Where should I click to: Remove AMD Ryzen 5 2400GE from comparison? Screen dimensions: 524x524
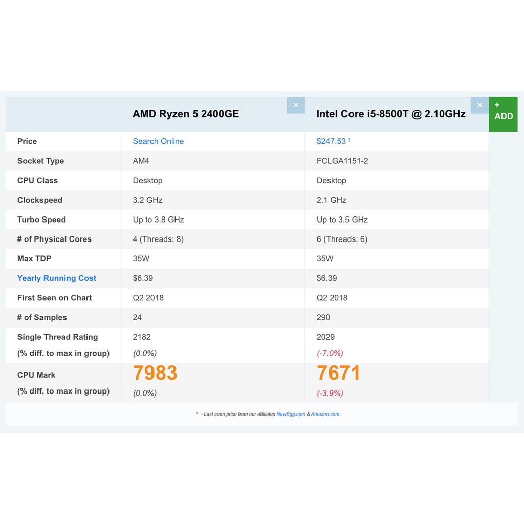click(x=295, y=105)
